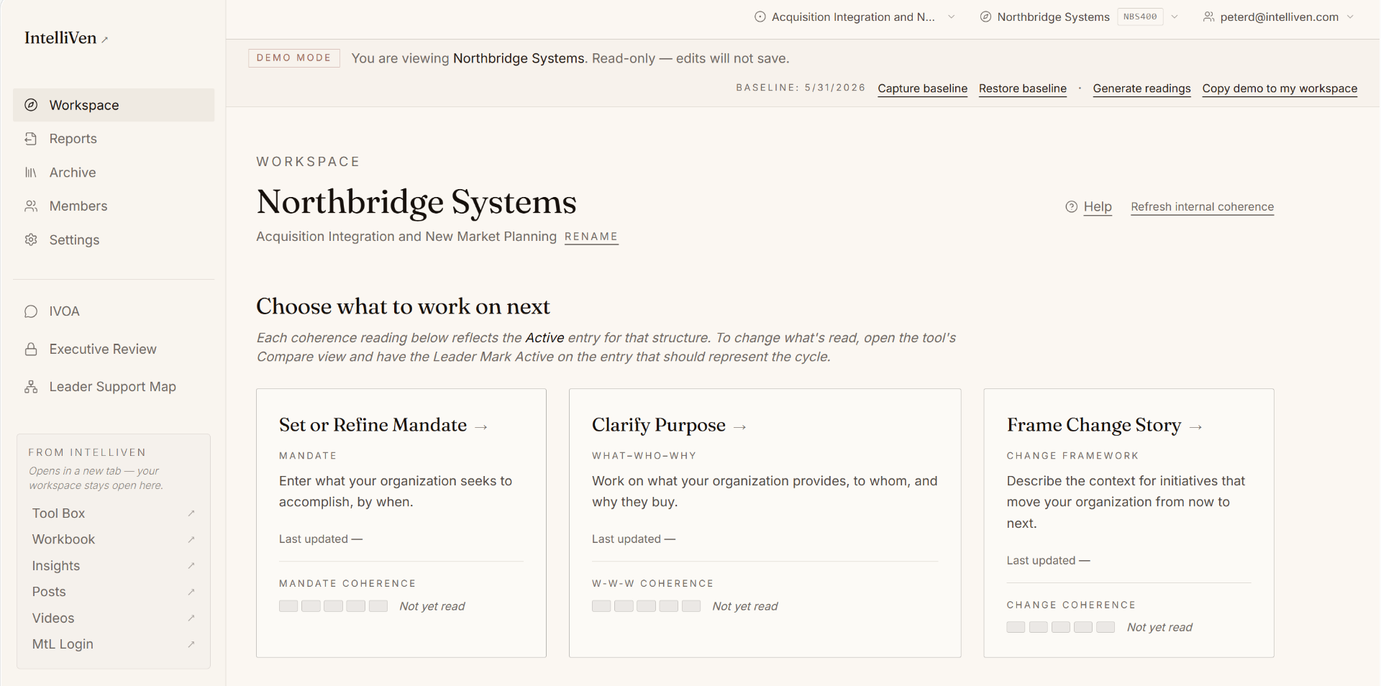Click the user account person icon
The image size is (1381, 686).
(x=1208, y=17)
